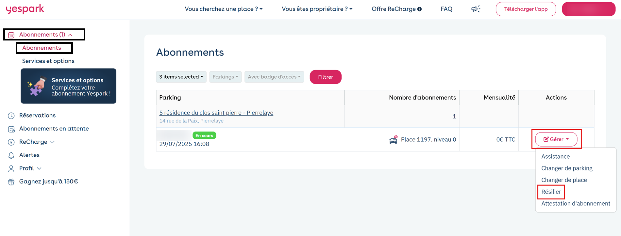Click the ReCharge lightning bolt sidebar icon
Screen dimensions: 621x236
coord(11,142)
